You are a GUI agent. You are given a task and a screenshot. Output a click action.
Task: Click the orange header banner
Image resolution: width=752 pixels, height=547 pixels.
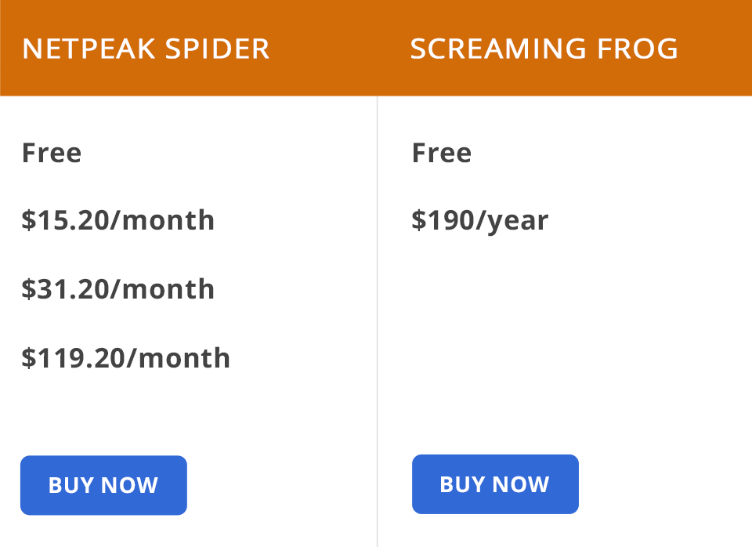coord(376,49)
